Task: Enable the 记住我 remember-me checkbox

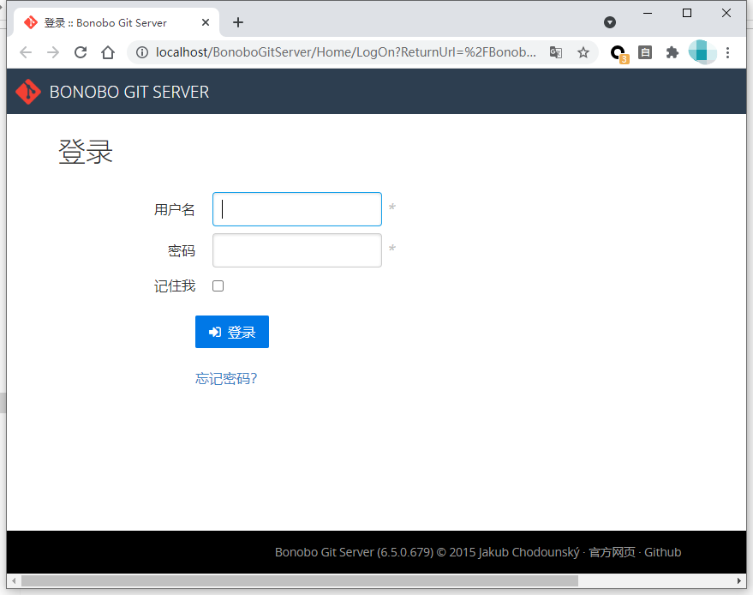Action: point(218,285)
